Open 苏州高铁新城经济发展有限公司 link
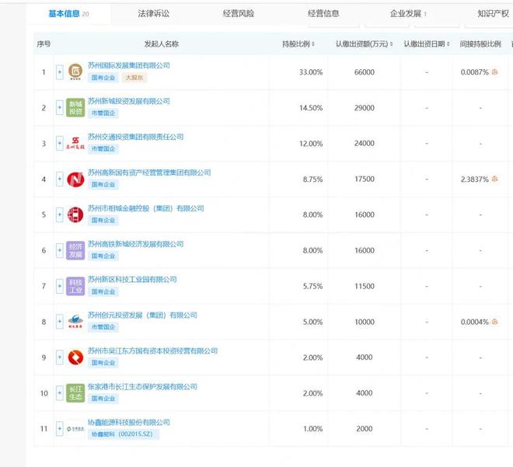513x467 pixels. (x=135, y=244)
